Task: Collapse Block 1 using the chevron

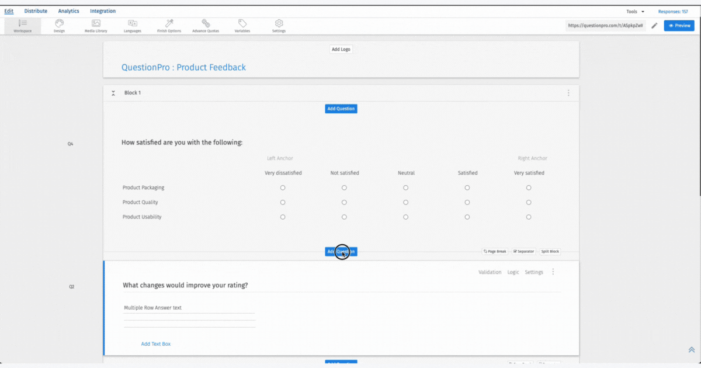Action: click(x=113, y=93)
